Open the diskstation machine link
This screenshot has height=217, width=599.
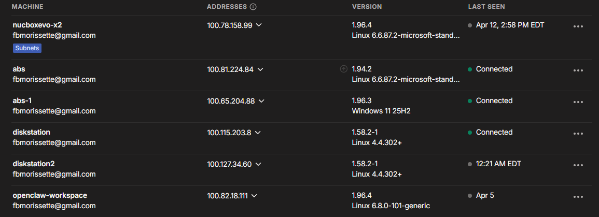click(x=32, y=132)
